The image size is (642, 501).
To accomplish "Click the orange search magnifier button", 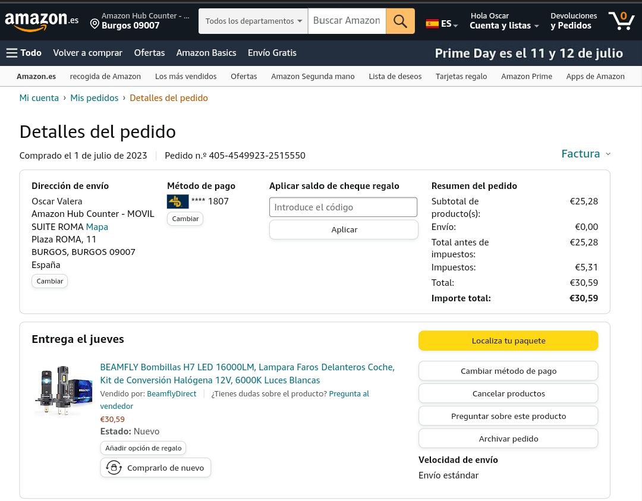I will pos(400,21).
